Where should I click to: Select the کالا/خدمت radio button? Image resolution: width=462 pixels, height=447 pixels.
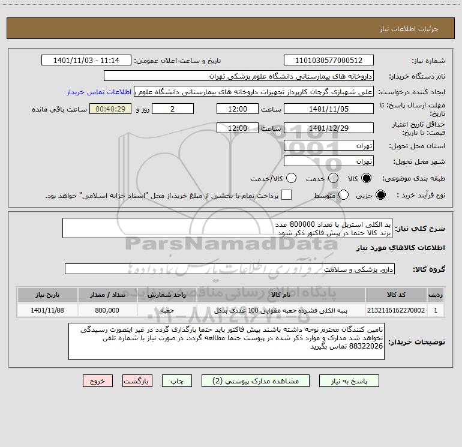tap(291, 178)
